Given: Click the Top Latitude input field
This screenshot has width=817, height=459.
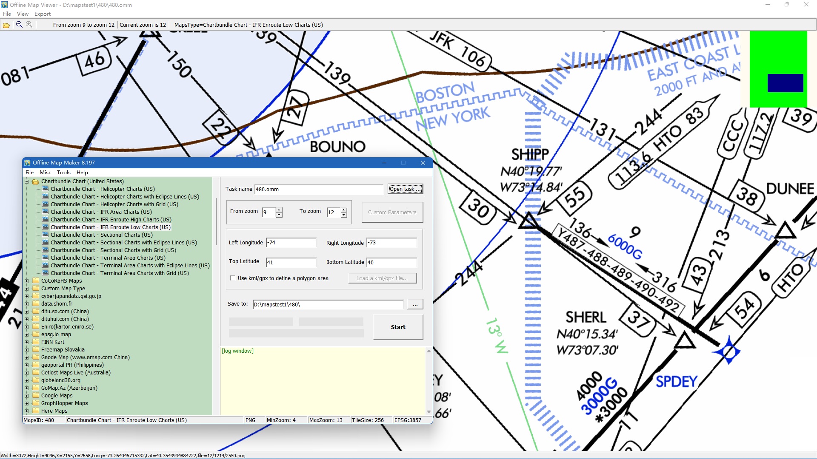Looking at the screenshot, I should [291, 262].
